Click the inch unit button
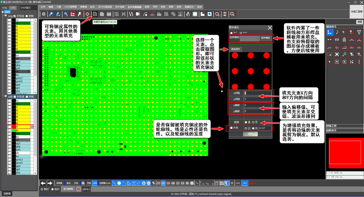Screen dimensions: 364x197 click(x=238, y=183)
